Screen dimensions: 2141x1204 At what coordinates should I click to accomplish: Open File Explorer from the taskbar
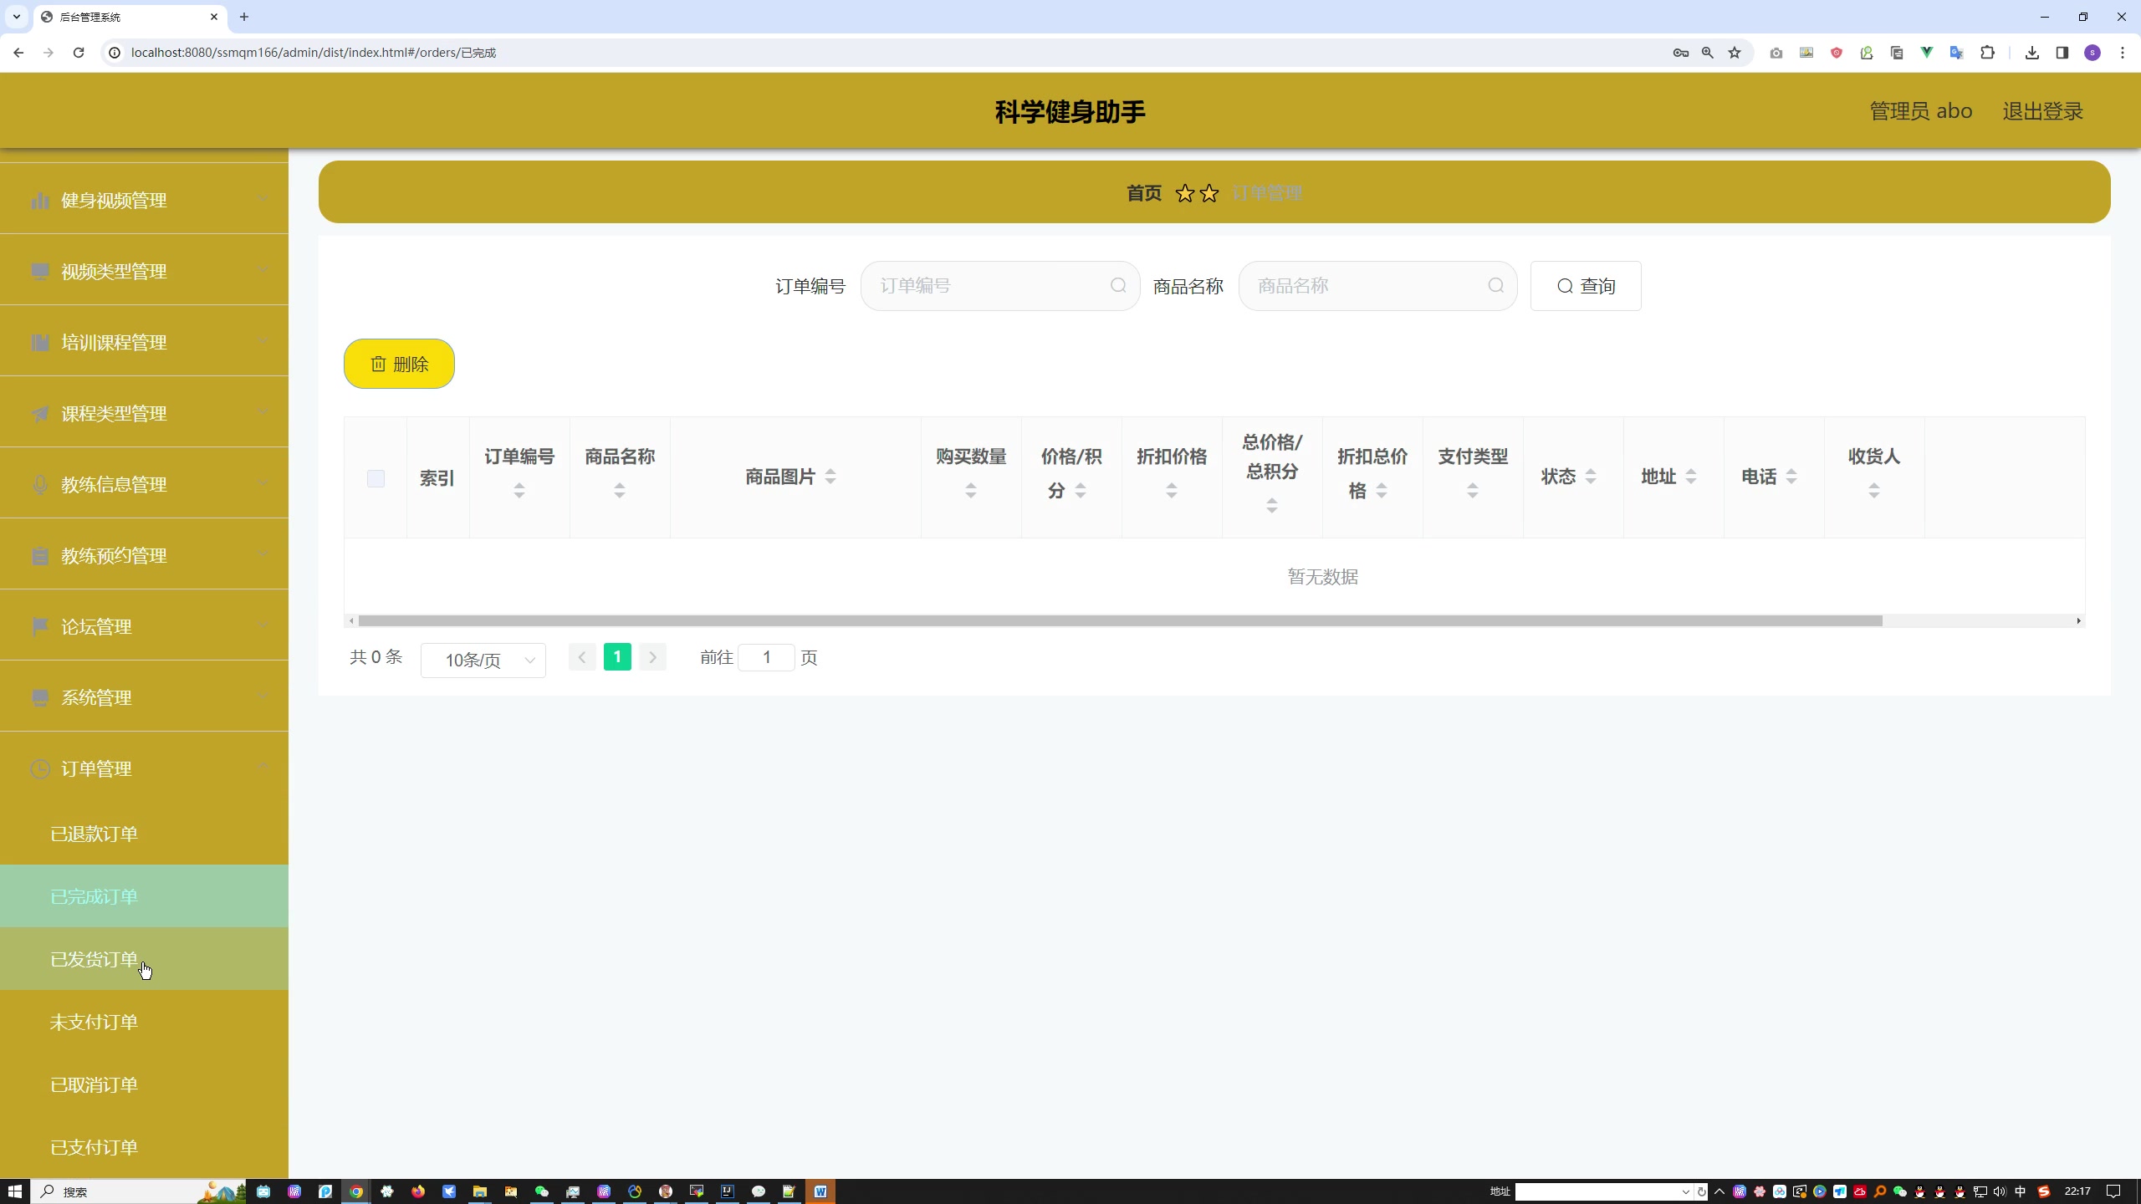[x=479, y=1191]
